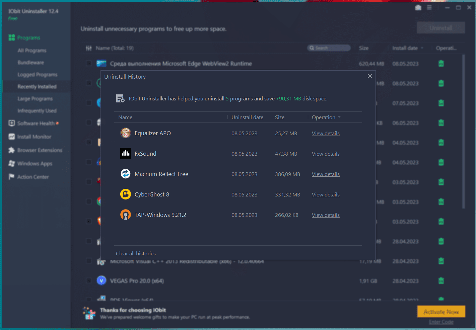Tick the checkbox for VEGAS Pro 20.0

coord(89,281)
